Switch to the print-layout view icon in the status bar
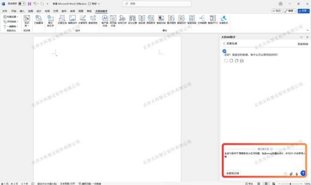Screen dimensions: 311x185 tap(266, 184)
